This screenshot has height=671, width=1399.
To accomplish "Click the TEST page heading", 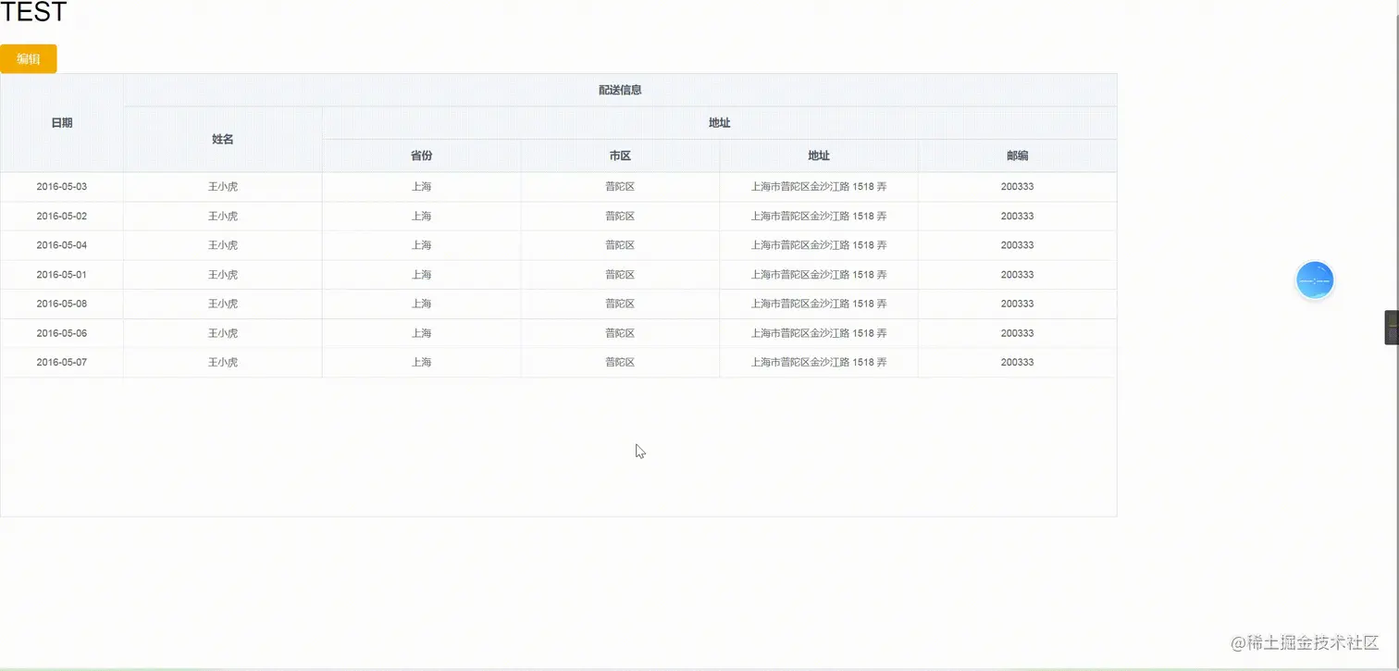I will click(34, 12).
